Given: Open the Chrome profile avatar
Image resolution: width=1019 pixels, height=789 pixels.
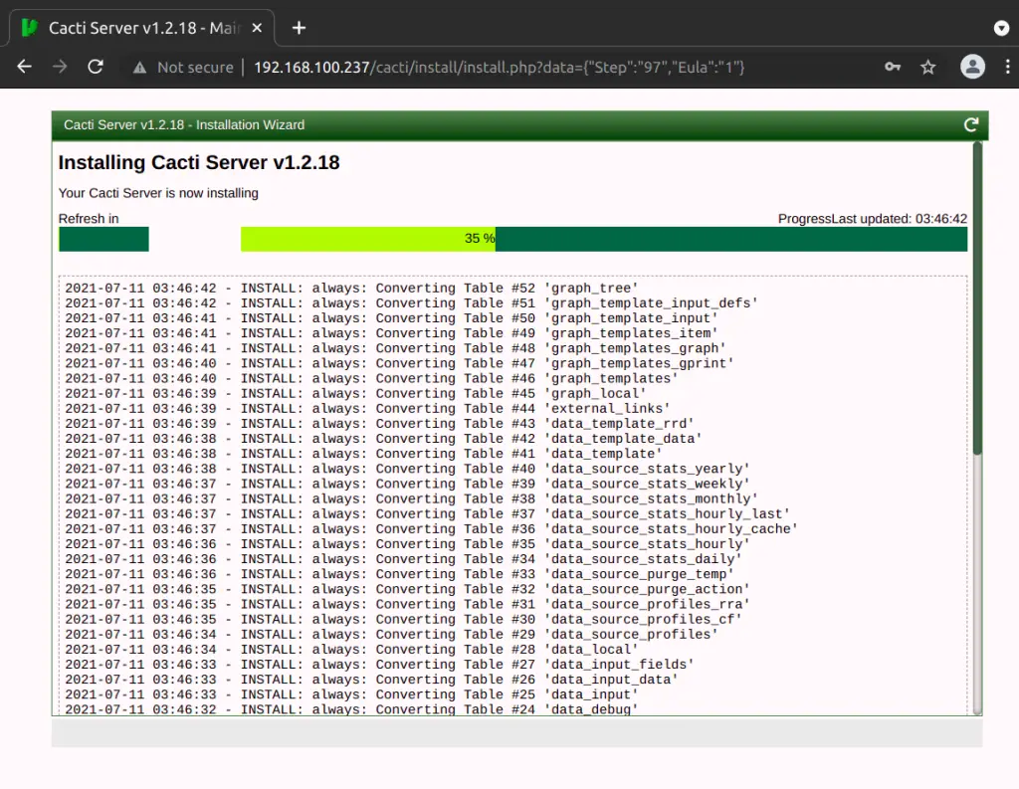Looking at the screenshot, I should point(971,67).
